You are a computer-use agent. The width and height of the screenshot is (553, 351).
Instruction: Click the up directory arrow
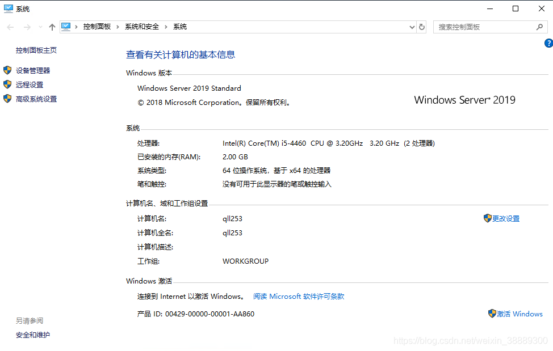[x=52, y=27]
